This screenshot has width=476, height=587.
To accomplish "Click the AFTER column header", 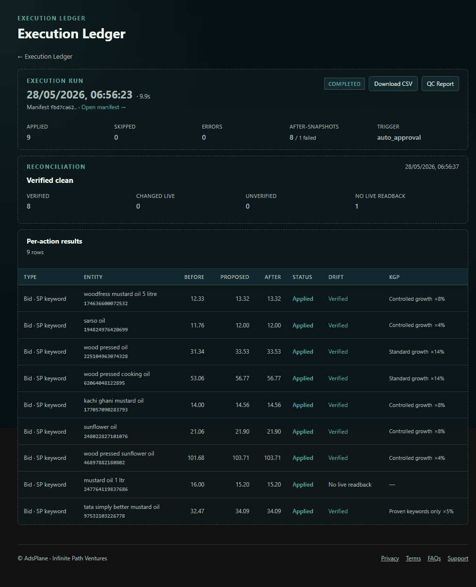I will click(273, 277).
